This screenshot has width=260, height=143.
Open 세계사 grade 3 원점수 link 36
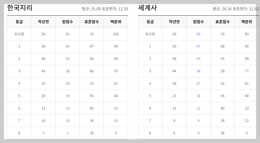click(198, 71)
